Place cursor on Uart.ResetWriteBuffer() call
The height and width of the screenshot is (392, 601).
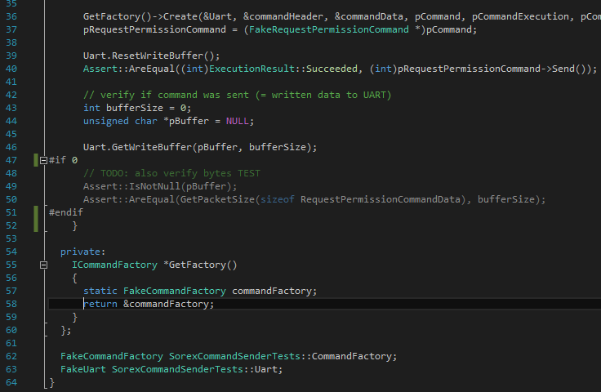(151, 56)
